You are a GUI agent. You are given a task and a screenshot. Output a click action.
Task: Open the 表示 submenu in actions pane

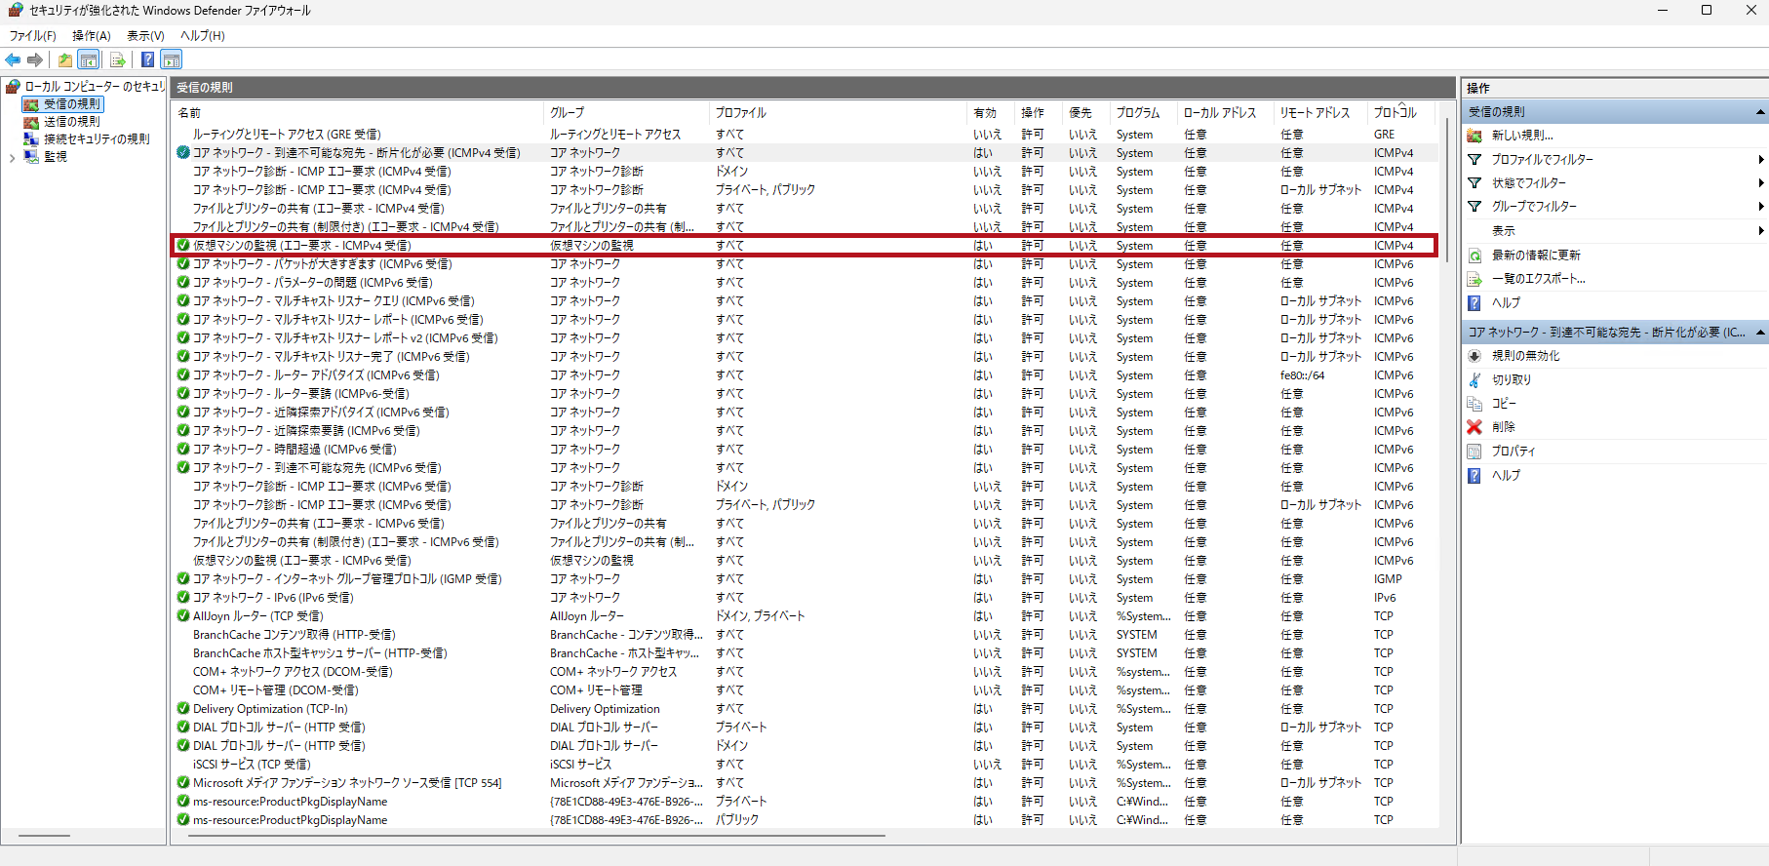pyautogui.click(x=1504, y=231)
